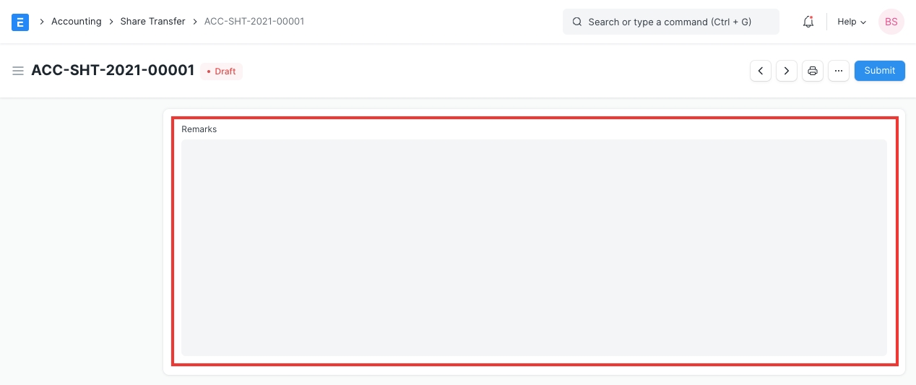Click the chevron arrow beside Help
The image size is (916, 385).
[x=863, y=22]
